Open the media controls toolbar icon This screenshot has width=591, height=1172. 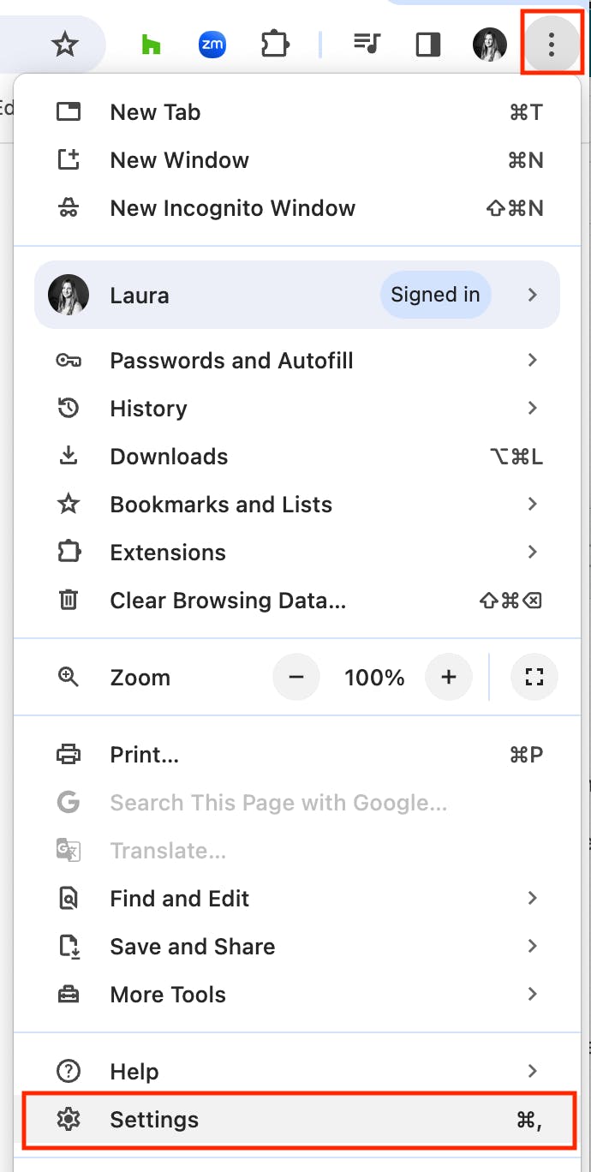pos(367,44)
